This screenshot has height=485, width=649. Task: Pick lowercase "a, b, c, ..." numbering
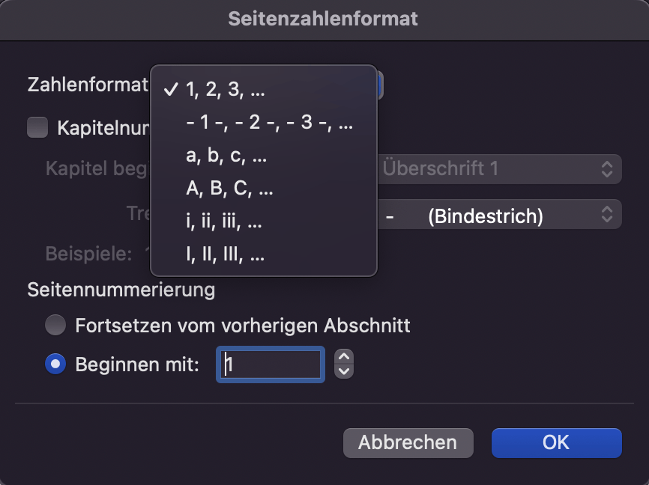click(226, 156)
